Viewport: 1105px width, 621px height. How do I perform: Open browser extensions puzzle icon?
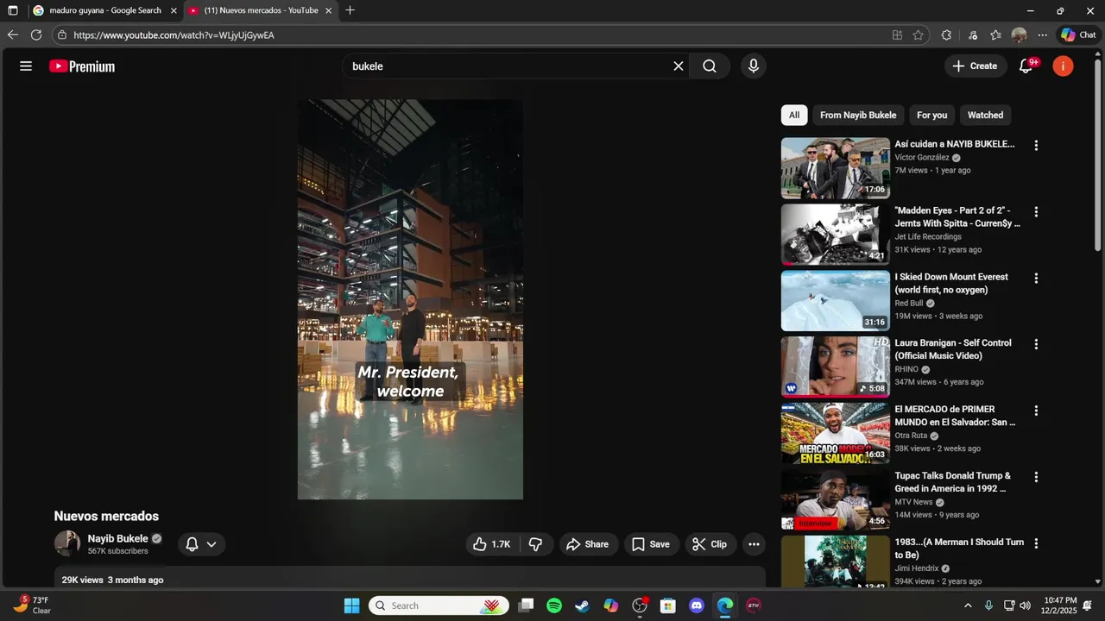[946, 35]
